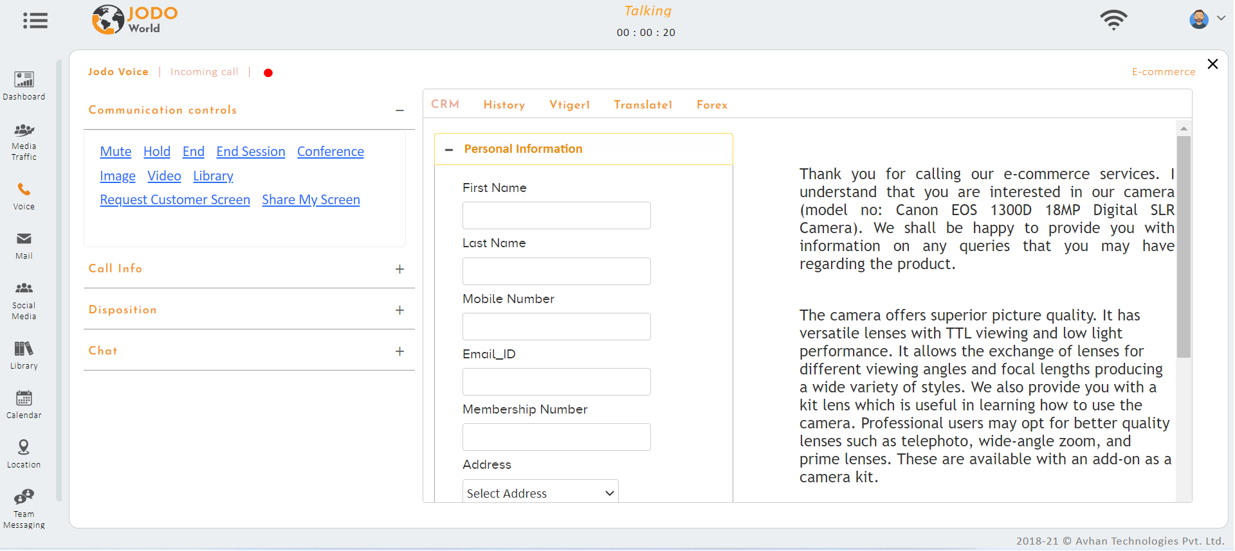Collapse the Communication controls section
1235x551 pixels.
399,110
